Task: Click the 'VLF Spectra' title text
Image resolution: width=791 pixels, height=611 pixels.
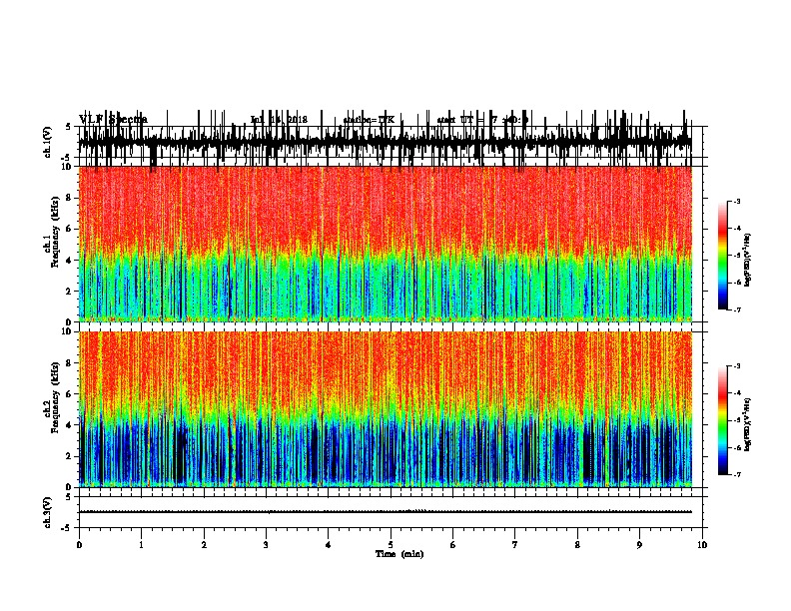Action: (x=114, y=120)
